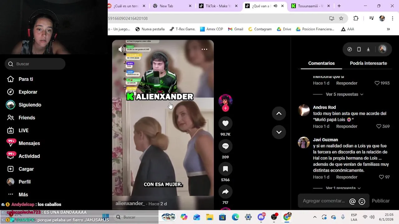This screenshot has width=399, height=224.
Task: Open video comments bubble icon showing 209
Action: [225, 146]
